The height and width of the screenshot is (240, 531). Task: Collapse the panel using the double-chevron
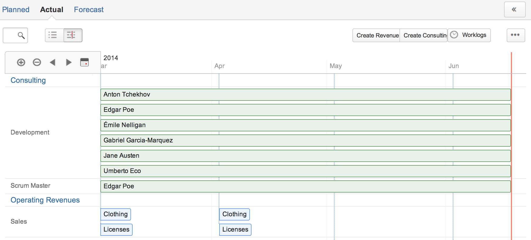point(514,9)
